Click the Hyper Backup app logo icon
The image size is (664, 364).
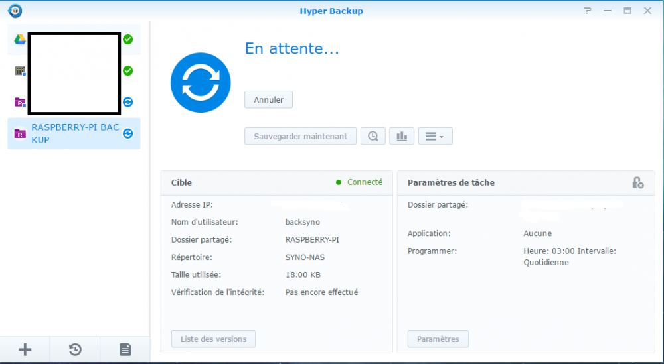pyautogui.click(x=15, y=11)
